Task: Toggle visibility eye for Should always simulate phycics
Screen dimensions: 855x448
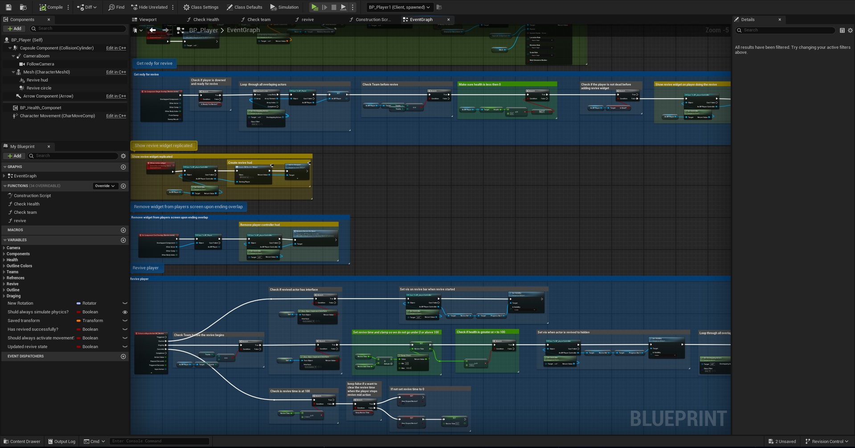Action: [125, 312]
